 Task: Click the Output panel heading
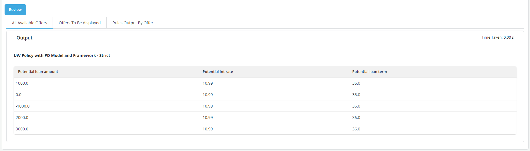pos(25,38)
